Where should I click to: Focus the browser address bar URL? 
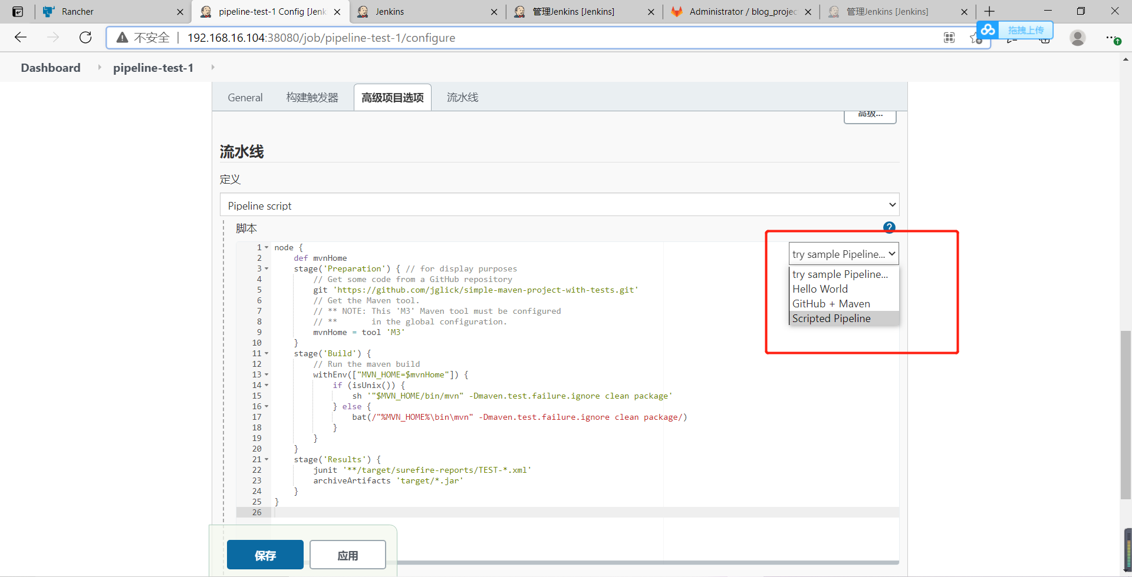(321, 38)
